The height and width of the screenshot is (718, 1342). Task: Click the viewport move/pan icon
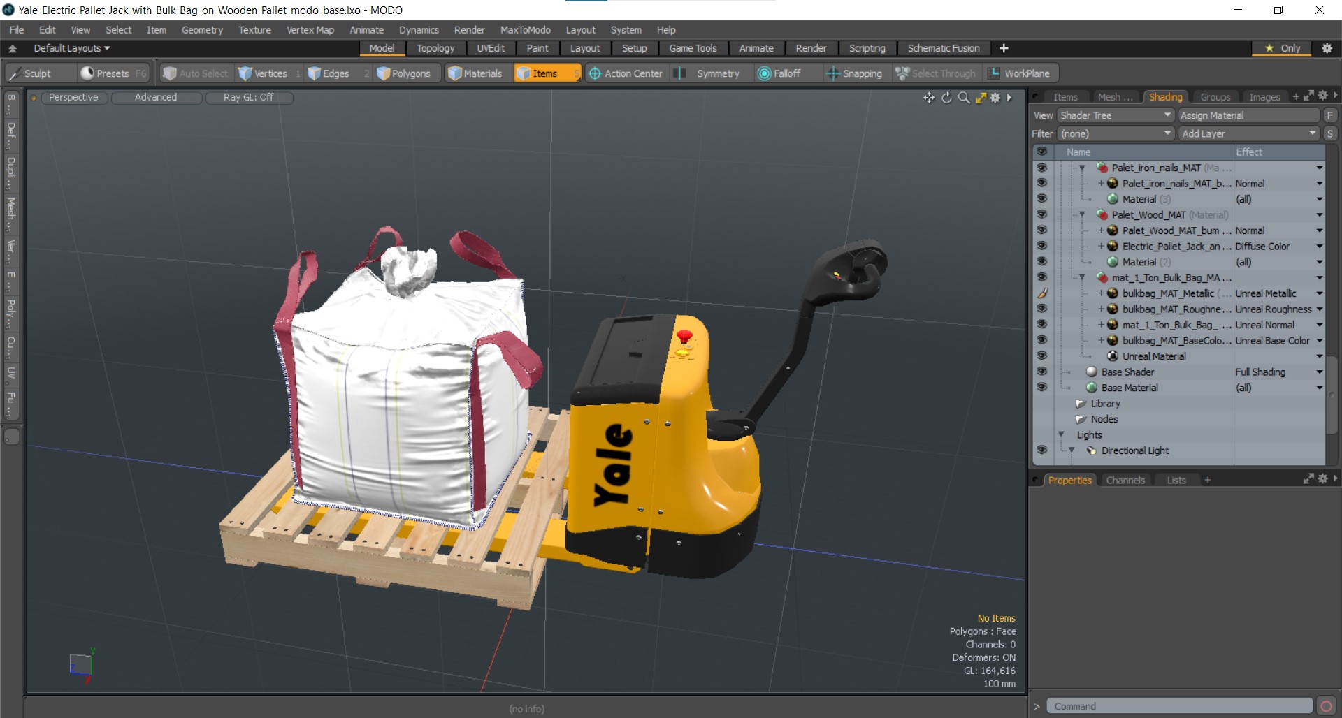tap(929, 98)
